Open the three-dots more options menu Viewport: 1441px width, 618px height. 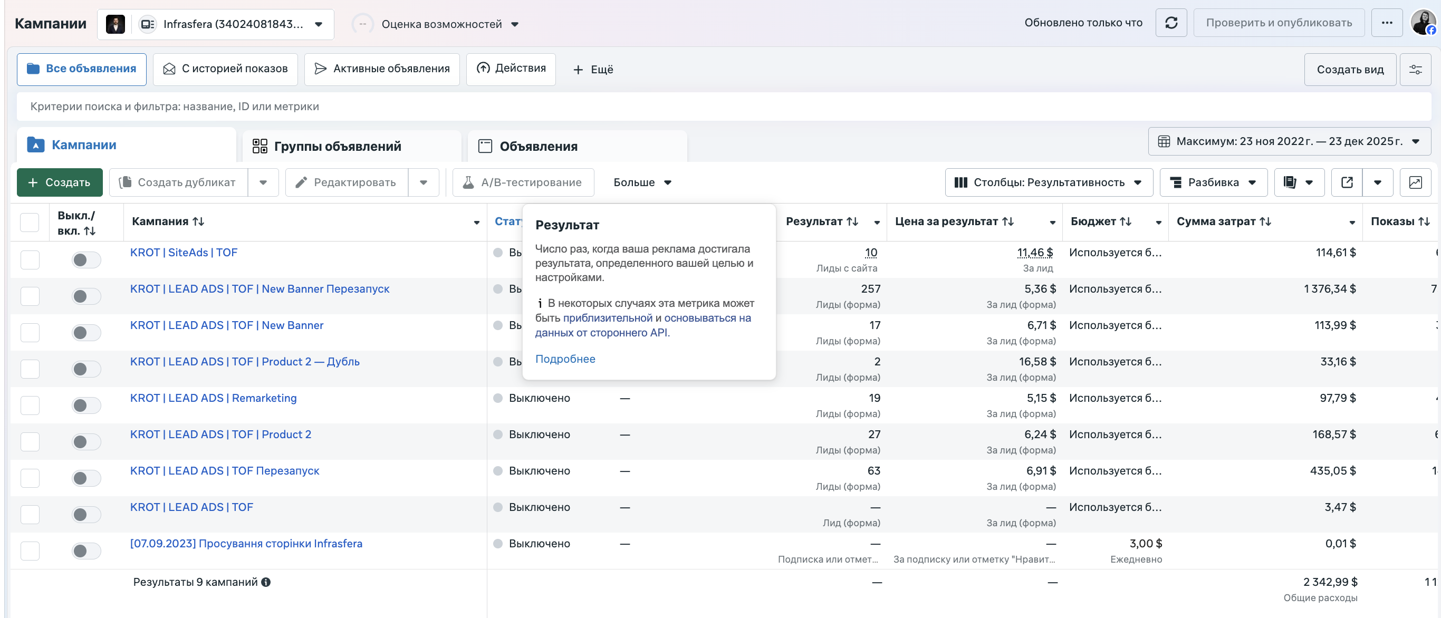click(1386, 23)
